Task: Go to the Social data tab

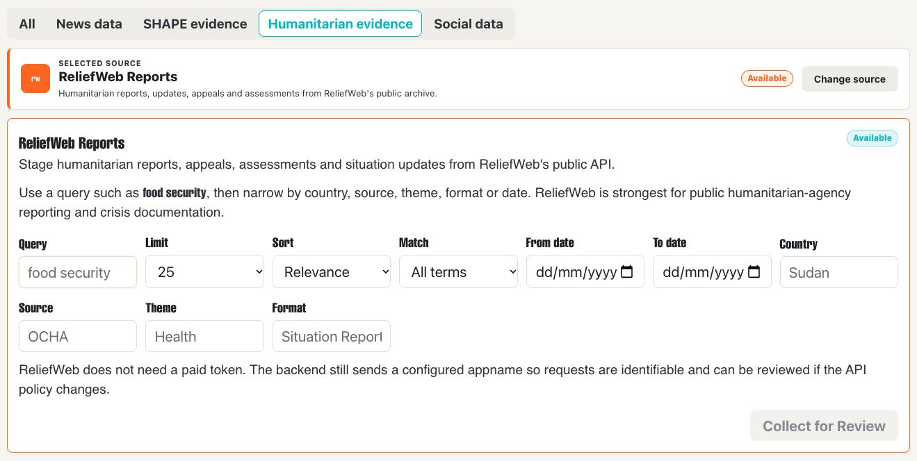Action: click(x=469, y=24)
